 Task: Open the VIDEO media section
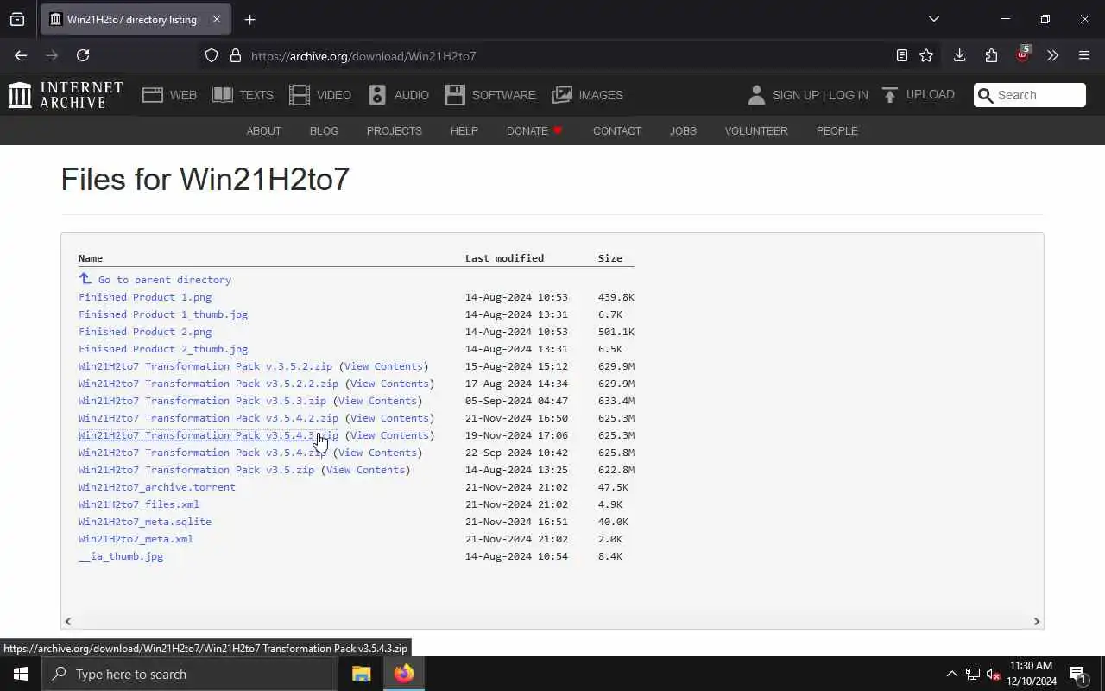coord(320,95)
